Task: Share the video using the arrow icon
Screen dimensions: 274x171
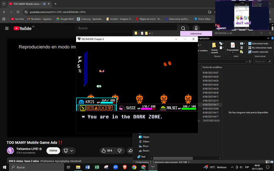Action: tap(130, 151)
